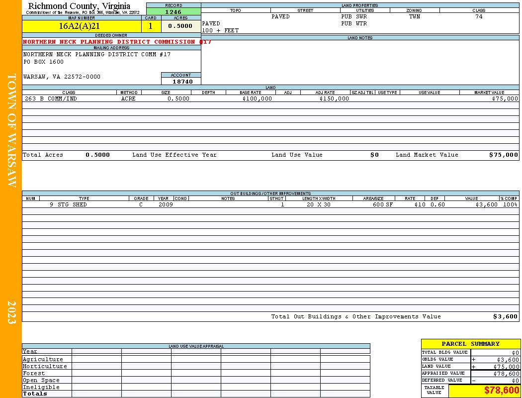Select map number 16A2(A)21

[79, 26]
